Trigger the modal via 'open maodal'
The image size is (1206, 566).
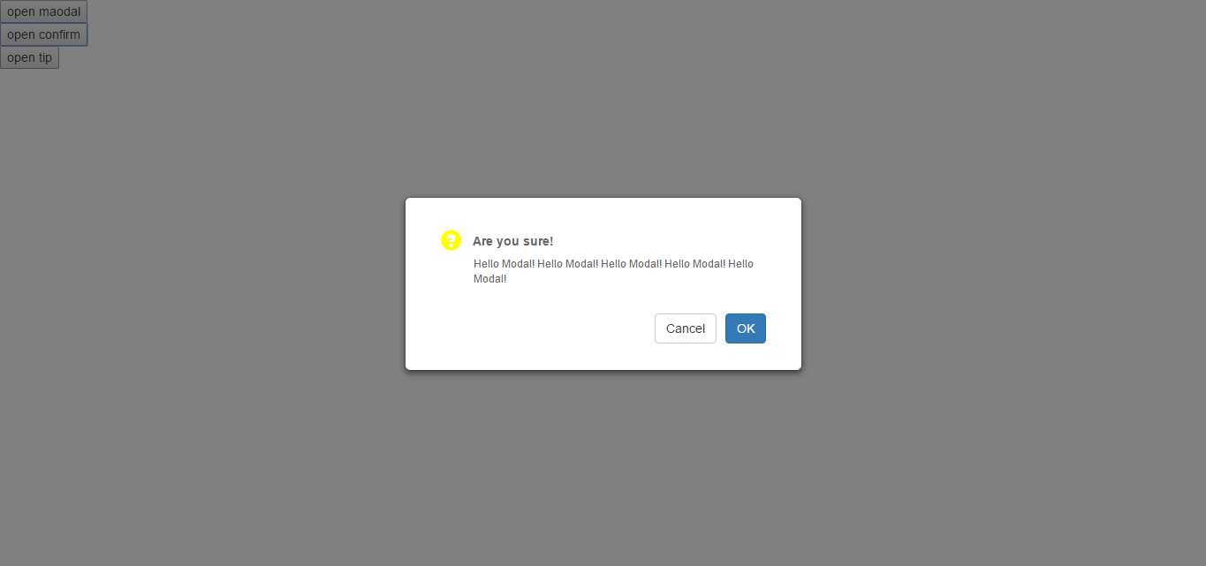pyautogui.click(x=43, y=11)
